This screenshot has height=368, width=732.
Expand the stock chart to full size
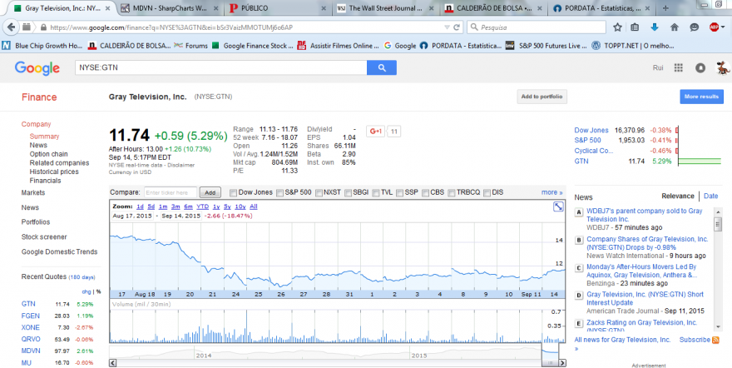[558, 206]
